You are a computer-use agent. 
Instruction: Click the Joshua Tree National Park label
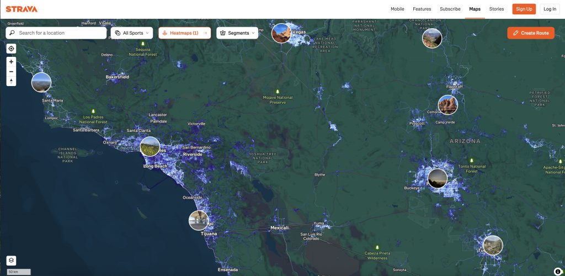pyautogui.click(x=263, y=158)
